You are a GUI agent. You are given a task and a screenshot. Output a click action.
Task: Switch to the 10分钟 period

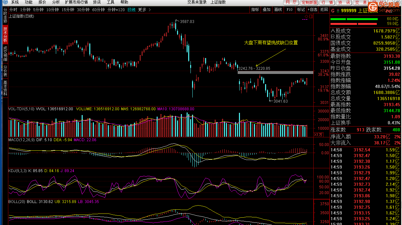click(x=53, y=10)
